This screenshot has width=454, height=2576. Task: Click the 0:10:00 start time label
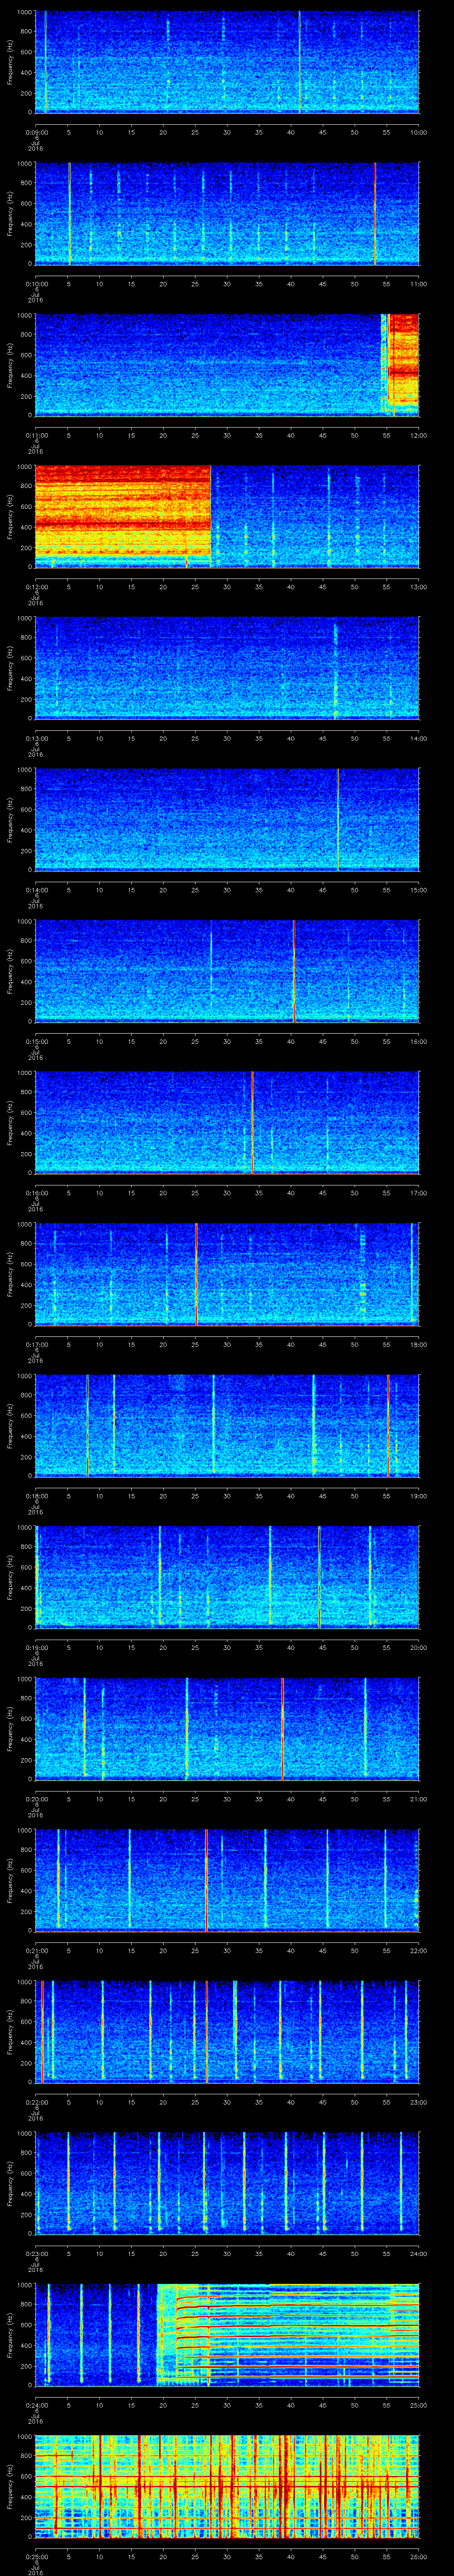tap(36, 284)
